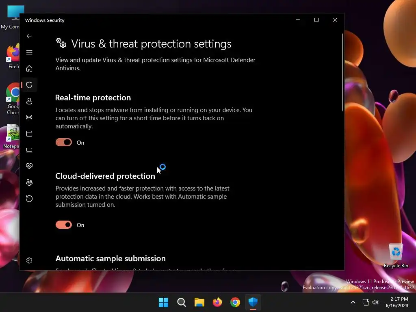Open Protection history clock icon
The height and width of the screenshot is (312, 416).
coord(29,199)
